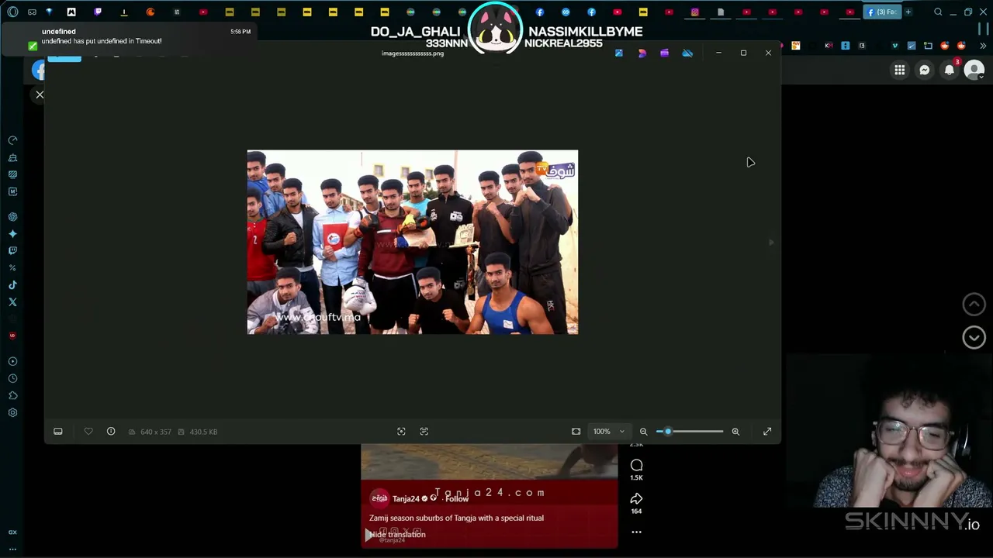Fit the image to the window
Image resolution: width=993 pixels, height=558 pixels.
point(576,432)
